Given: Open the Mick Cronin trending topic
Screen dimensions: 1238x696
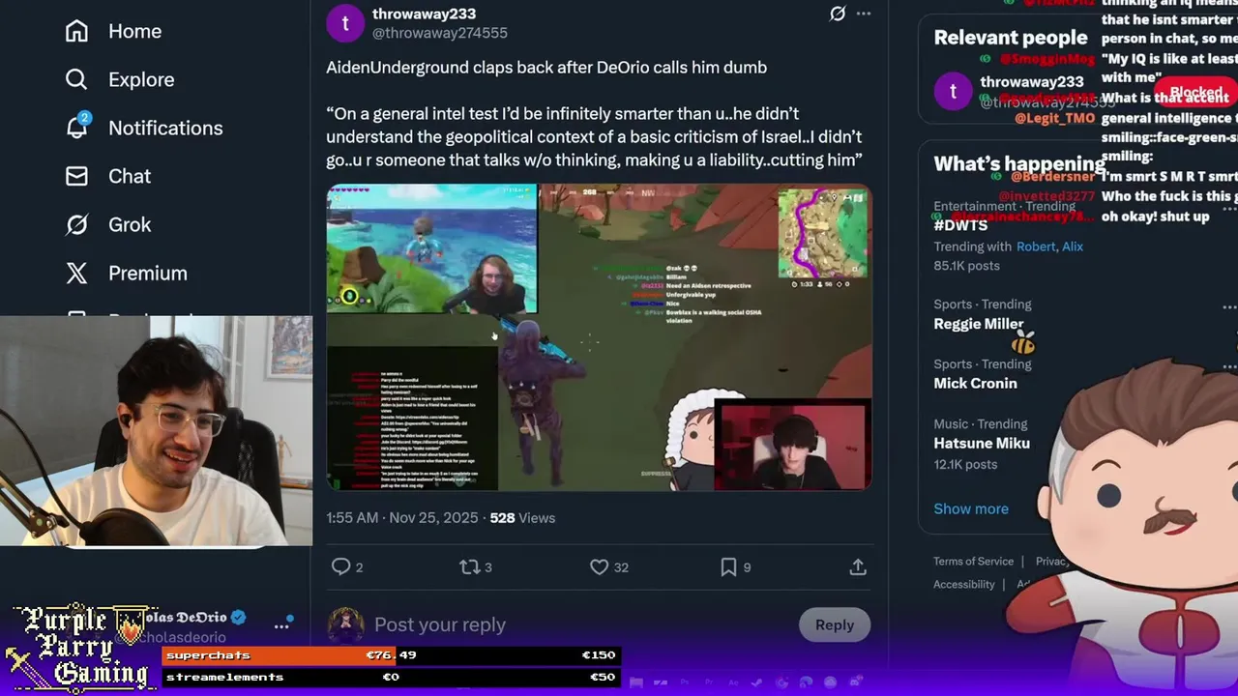Looking at the screenshot, I should point(975,383).
